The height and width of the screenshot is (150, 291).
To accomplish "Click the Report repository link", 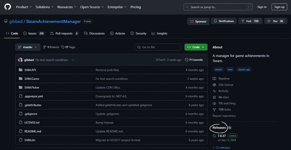I will coord(224,116).
